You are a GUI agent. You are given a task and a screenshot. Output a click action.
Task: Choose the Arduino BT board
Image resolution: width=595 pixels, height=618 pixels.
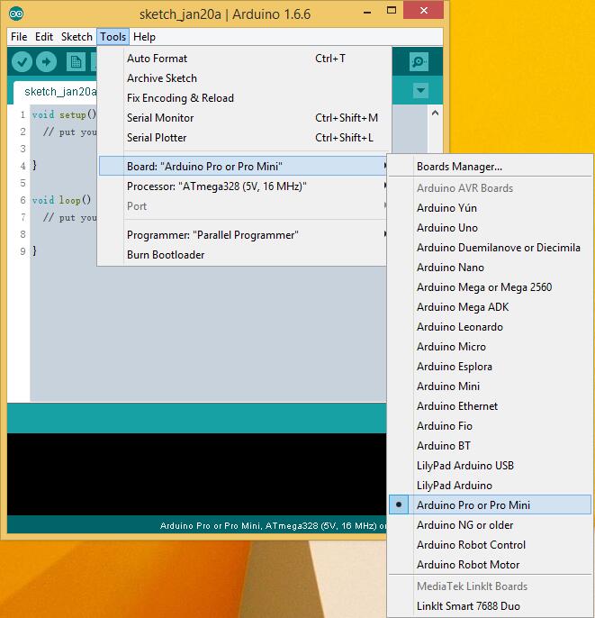490,445
